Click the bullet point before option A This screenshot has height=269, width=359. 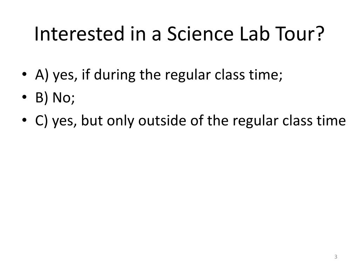(25, 74)
